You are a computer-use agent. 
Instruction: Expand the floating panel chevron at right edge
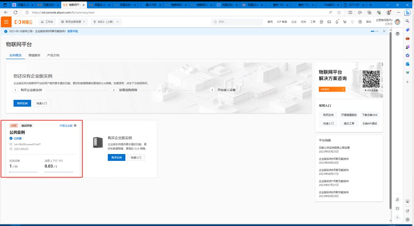click(x=397, y=217)
